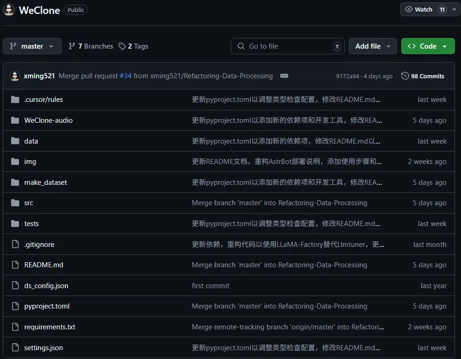Image resolution: width=461 pixels, height=359 pixels.
Task: Click the file icon for README.md
Action: pyautogui.click(x=15, y=265)
